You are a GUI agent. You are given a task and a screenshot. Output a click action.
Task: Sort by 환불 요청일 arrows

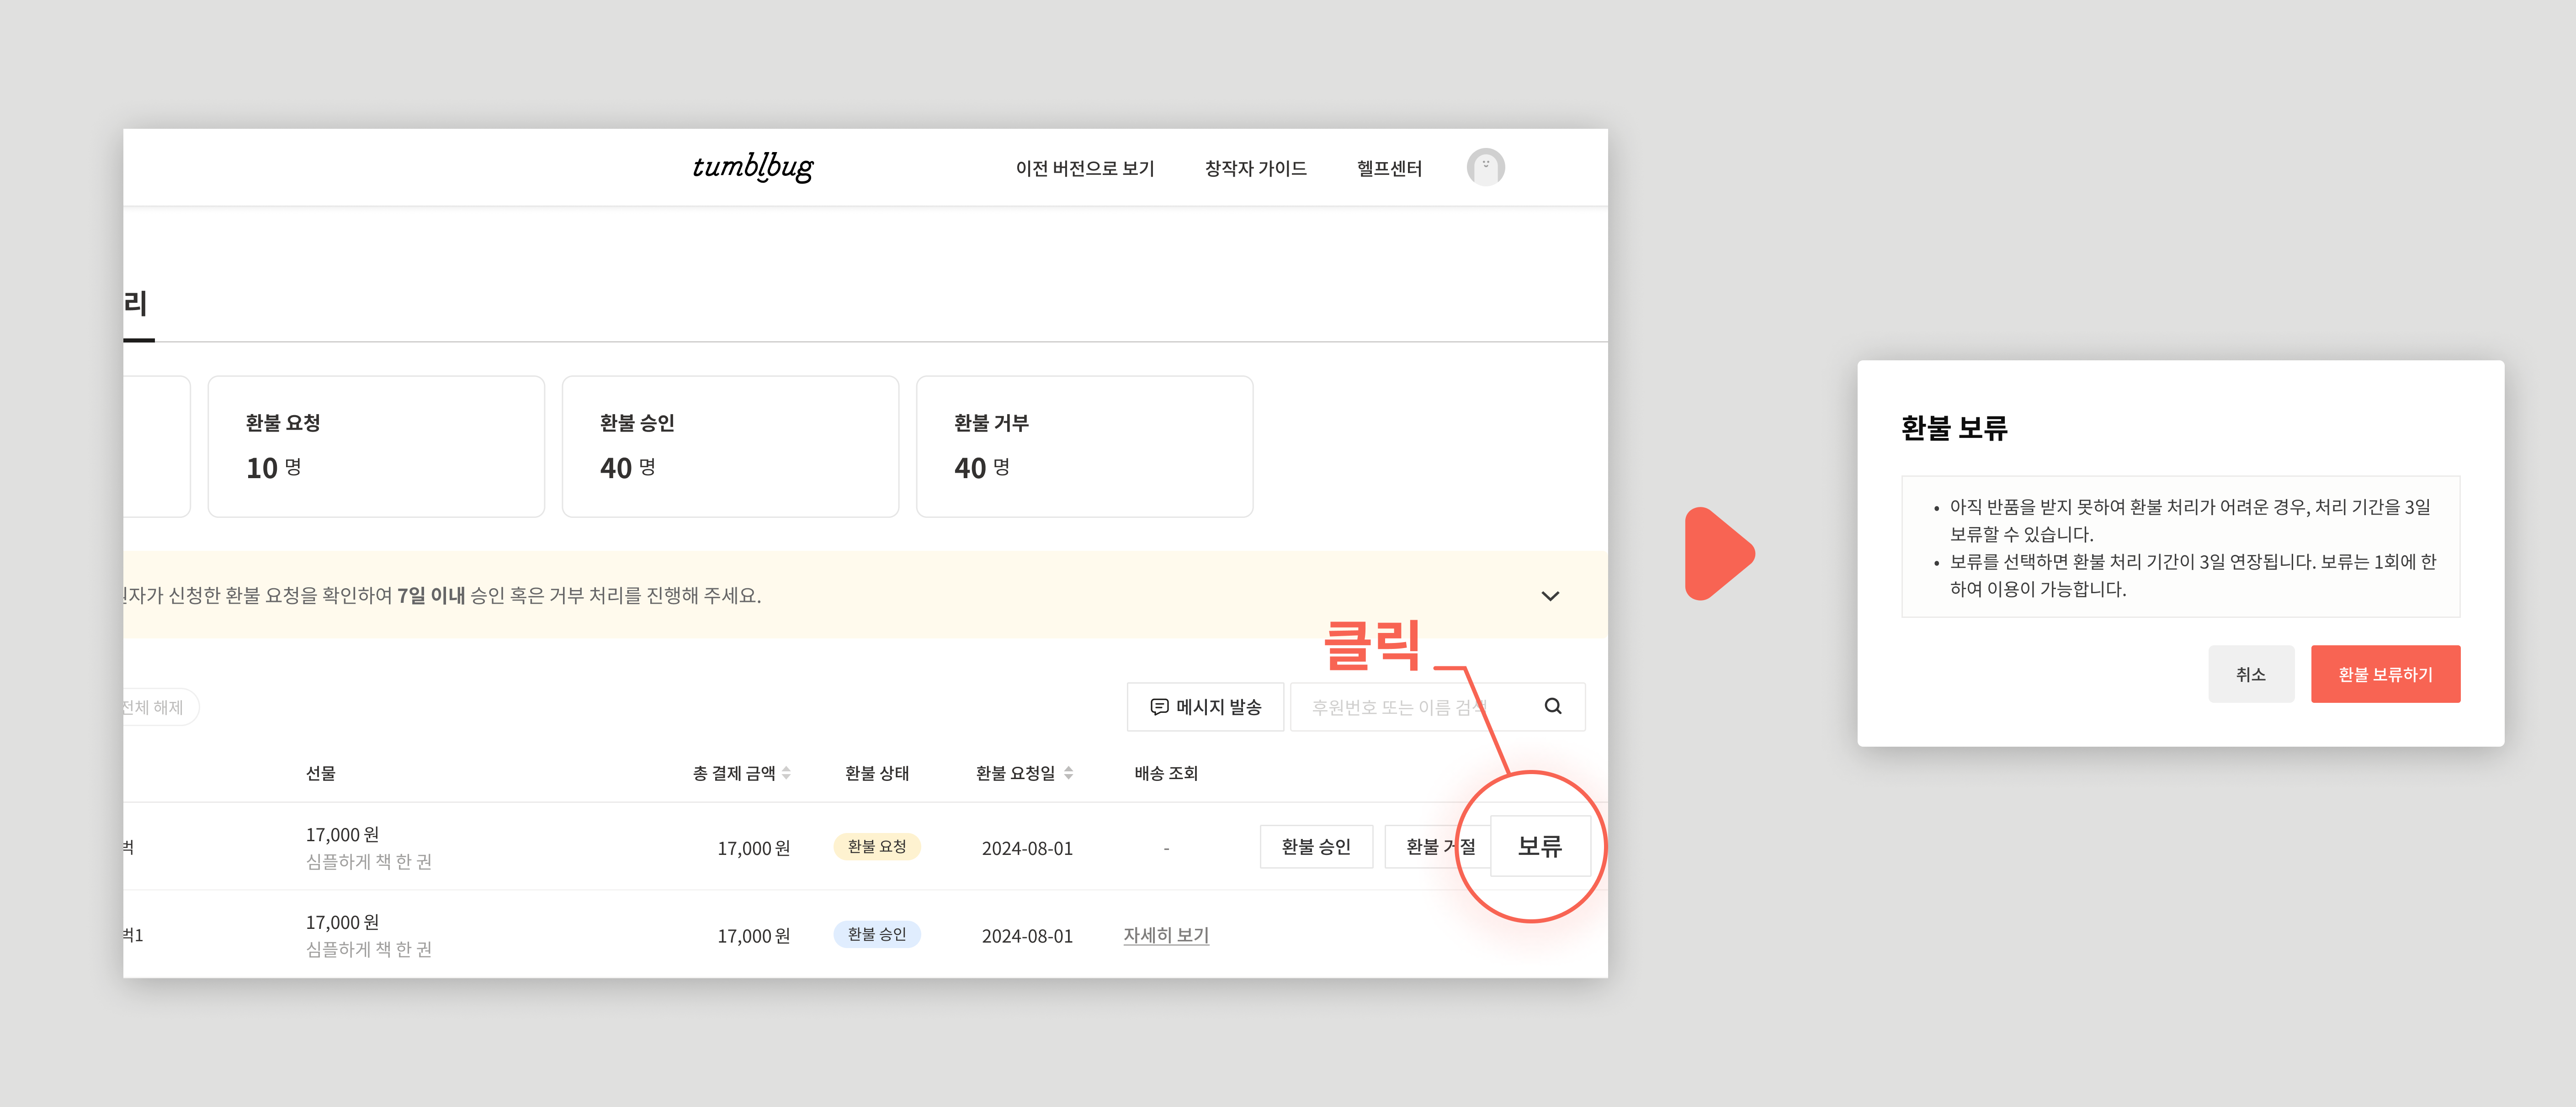(1069, 772)
